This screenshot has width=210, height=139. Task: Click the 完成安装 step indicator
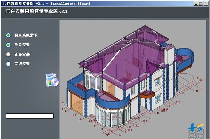8,64
